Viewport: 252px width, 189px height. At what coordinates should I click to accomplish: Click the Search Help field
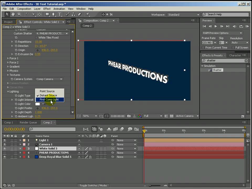[225, 14]
